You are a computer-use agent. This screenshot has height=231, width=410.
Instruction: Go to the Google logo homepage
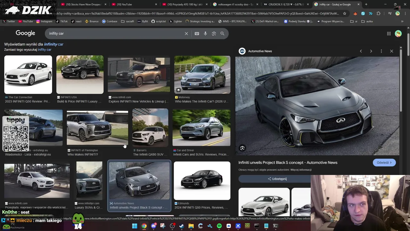pos(25,33)
